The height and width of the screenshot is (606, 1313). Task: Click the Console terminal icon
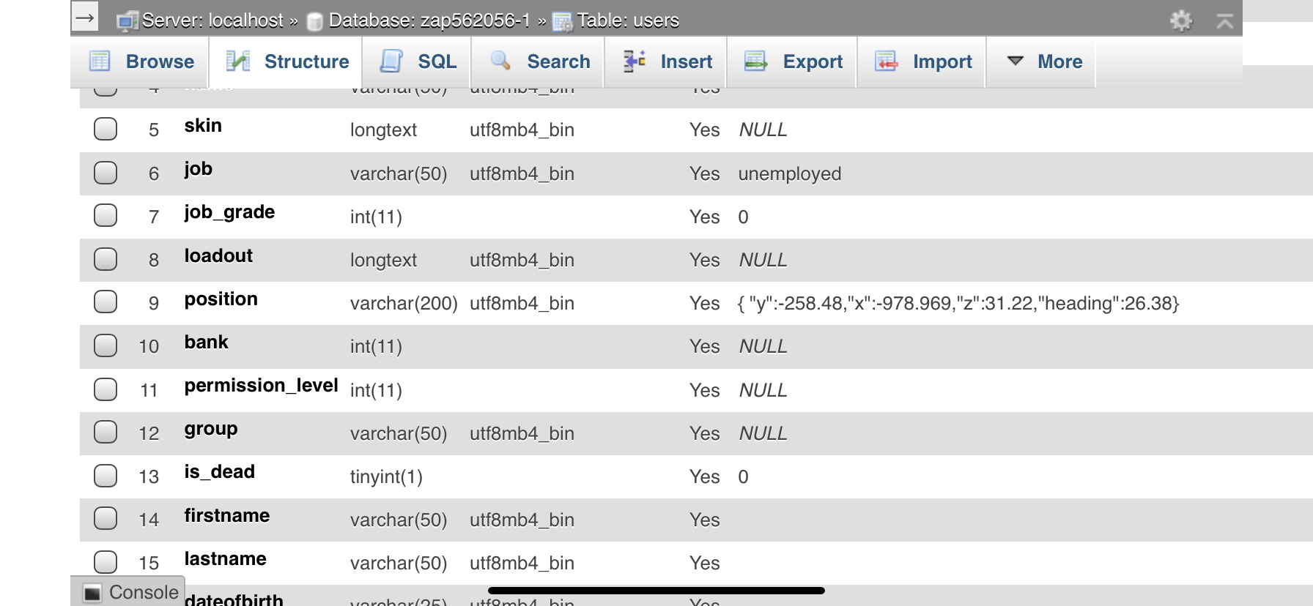click(92, 593)
